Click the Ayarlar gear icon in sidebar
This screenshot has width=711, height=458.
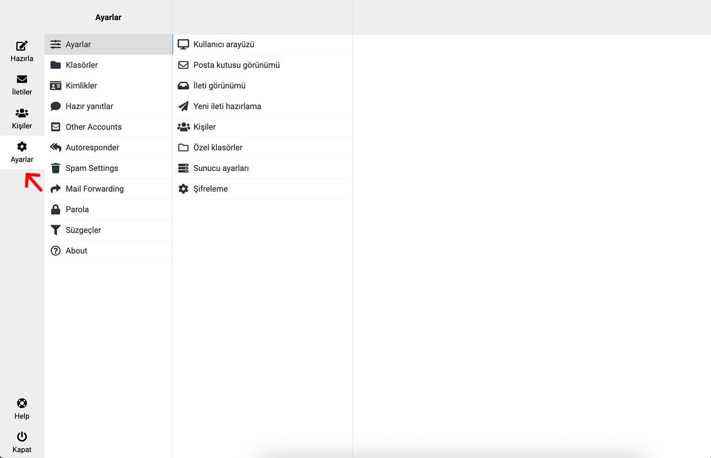(x=22, y=147)
